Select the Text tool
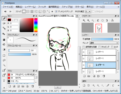The height and width of the screenshot is (94, 121). pos(4,81)
